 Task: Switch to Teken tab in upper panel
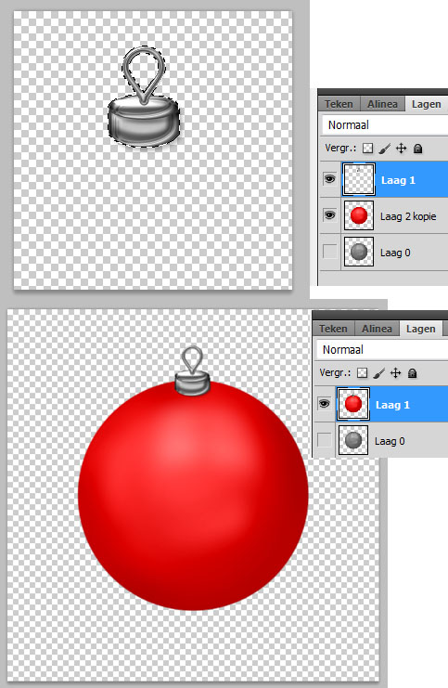[x=339, y=104]
